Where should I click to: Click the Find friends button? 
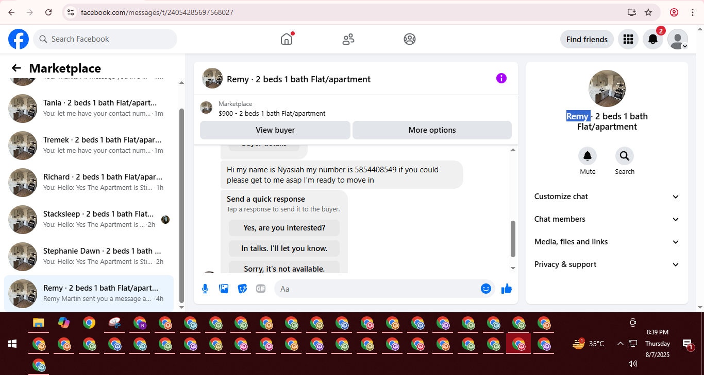point(587,39)
